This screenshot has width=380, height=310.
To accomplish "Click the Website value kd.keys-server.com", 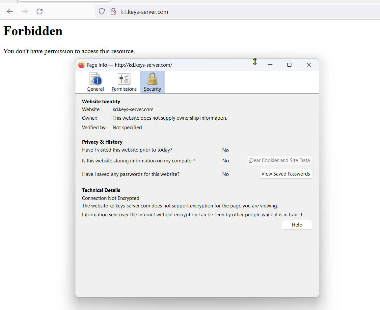I will [x=133, y=109].
